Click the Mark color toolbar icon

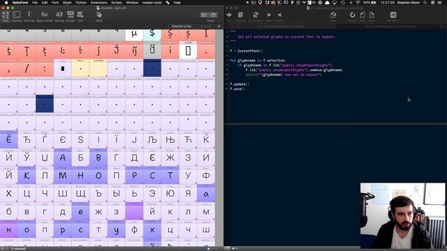click(99, 16)
